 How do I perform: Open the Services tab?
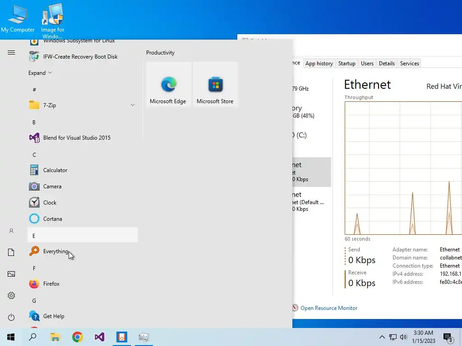[x=410, y=63]
